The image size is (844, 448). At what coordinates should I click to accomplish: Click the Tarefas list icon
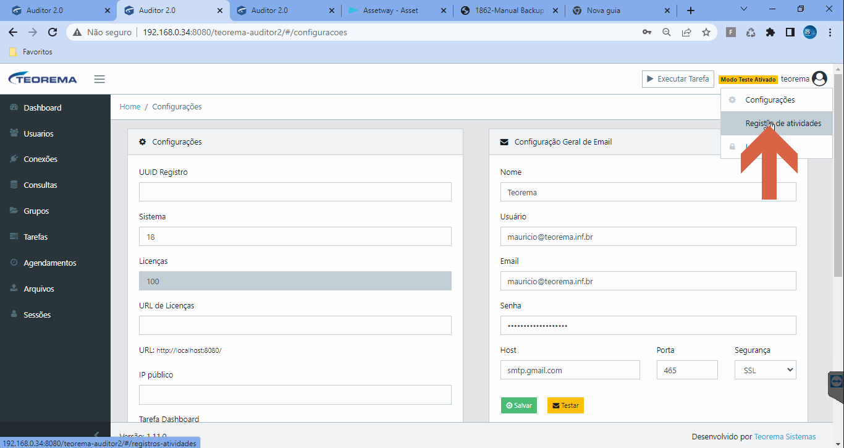coord(14,237)
